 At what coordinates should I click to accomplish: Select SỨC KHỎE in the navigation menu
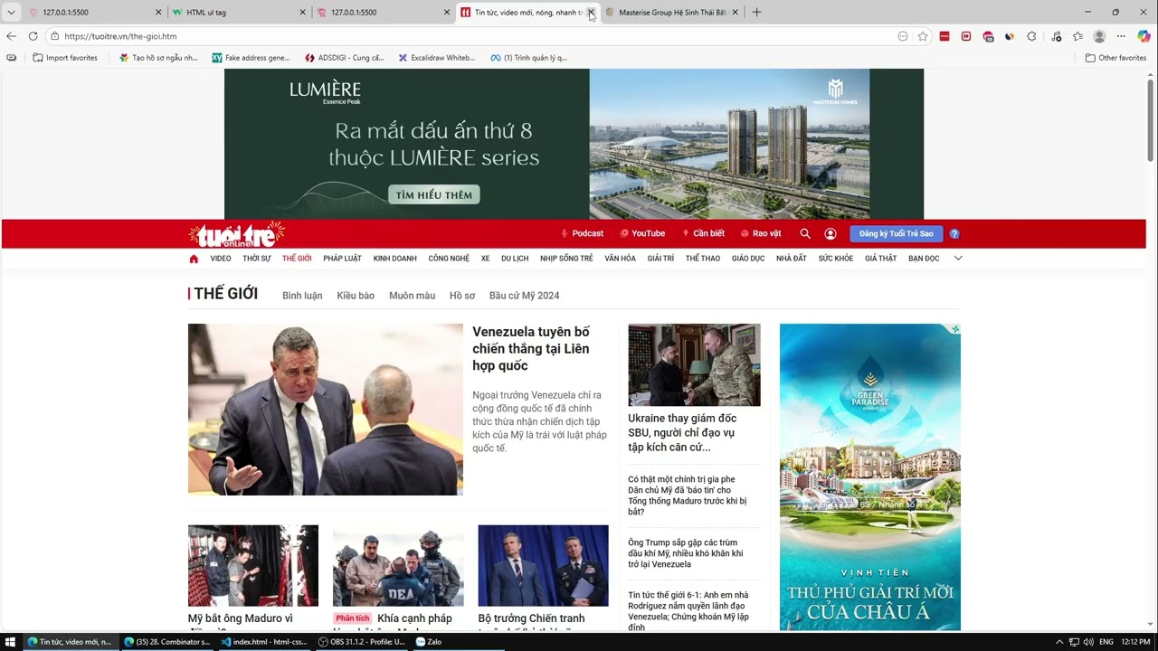(x=836, y=259)
